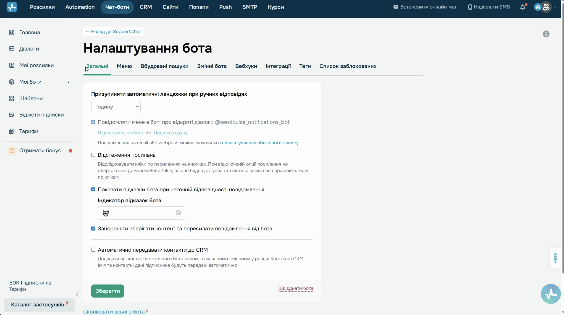This screenshot has height=315, width=564.
Task: Click Підписатись на бота link
Action: click(120, 133)
